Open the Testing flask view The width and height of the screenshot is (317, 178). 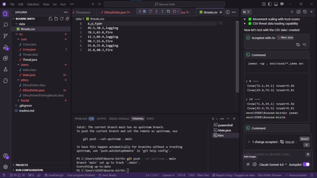pos(6,69)
